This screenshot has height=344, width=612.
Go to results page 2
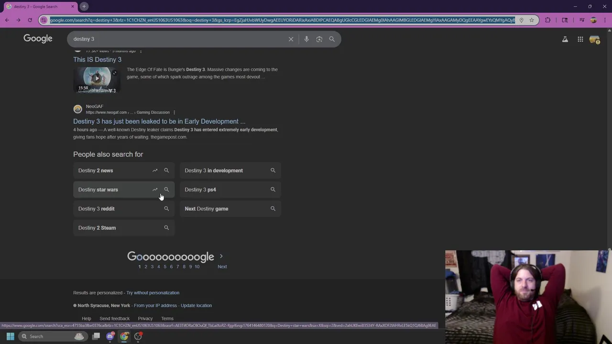pyautogui.click(x=146, y=267)
